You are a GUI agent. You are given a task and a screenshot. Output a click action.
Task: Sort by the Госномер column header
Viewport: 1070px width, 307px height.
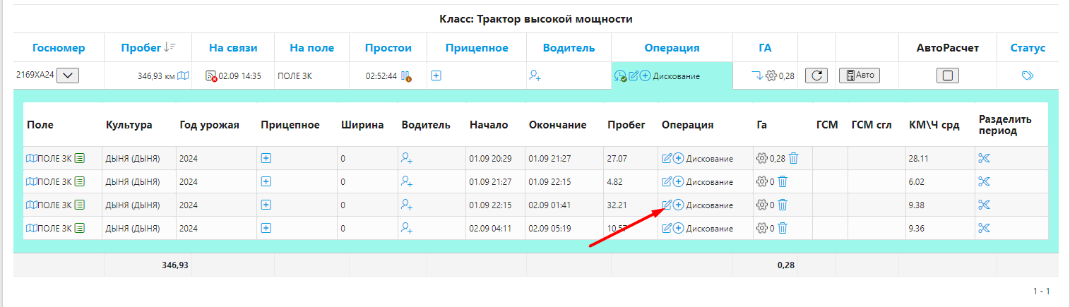pyautogui.click(x=59, y=48)
